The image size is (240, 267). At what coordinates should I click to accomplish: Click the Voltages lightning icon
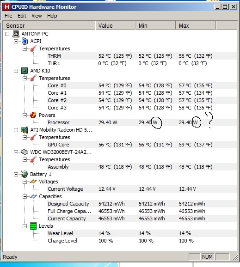[33, 182]
